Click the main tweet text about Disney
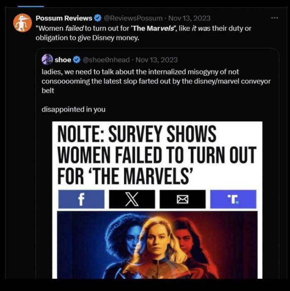Screen dimensions: 290x291 coord(143,32)
